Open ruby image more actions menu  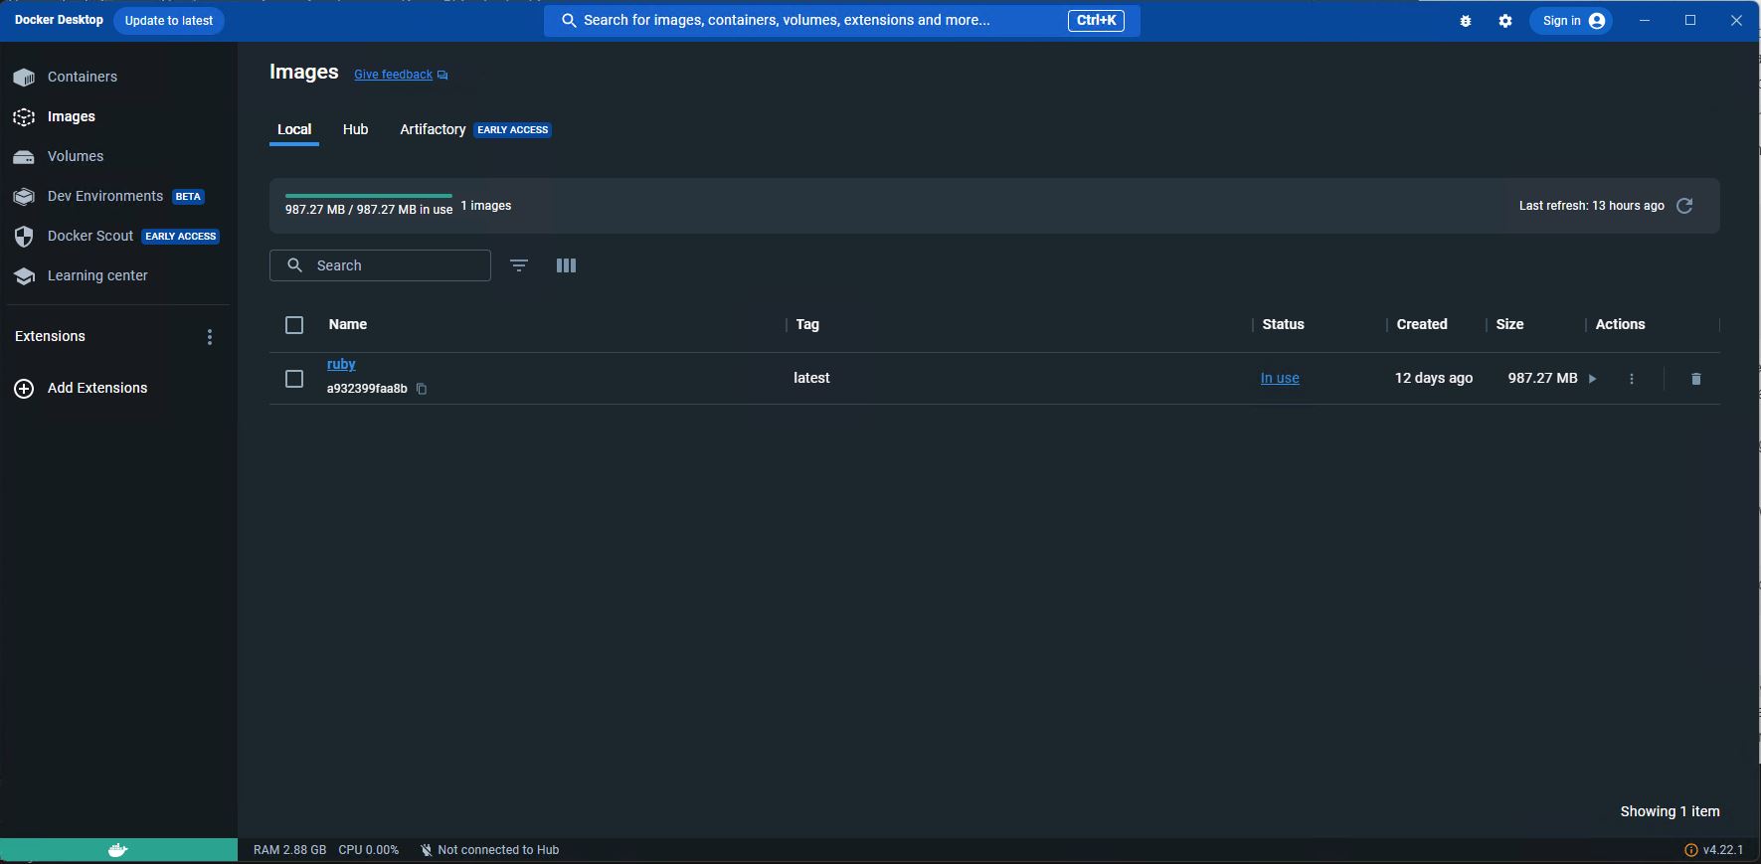(x=1632, y=379)
